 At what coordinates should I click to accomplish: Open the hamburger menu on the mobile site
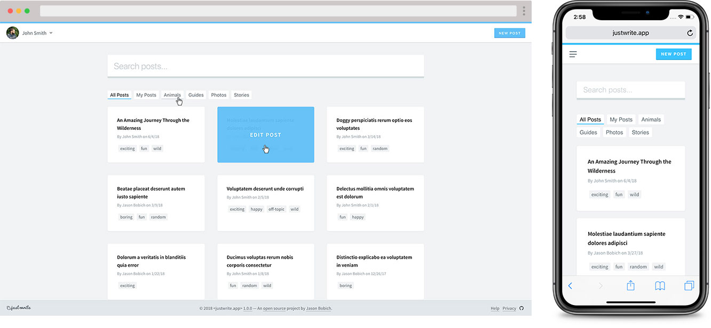(572, 54)
